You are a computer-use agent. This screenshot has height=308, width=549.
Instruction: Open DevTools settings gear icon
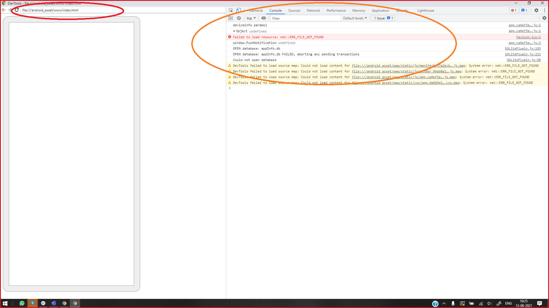point(536,10)
